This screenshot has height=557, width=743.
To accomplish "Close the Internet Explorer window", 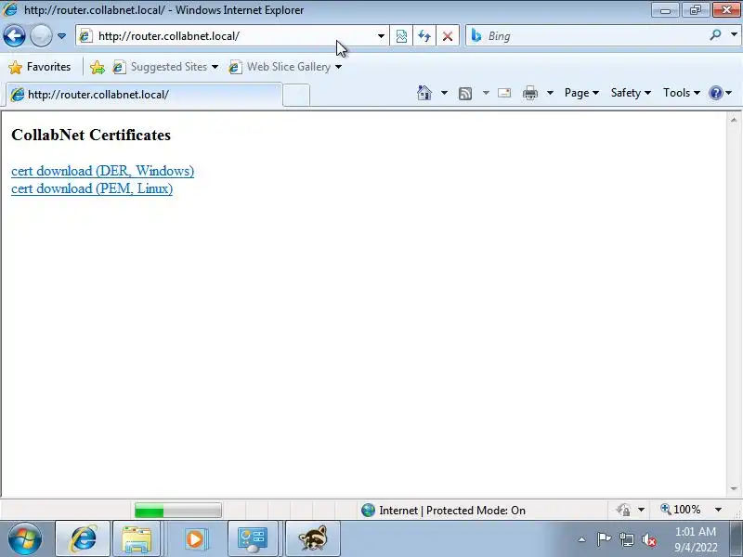I will pyautogui.click(x=726, y=10).
